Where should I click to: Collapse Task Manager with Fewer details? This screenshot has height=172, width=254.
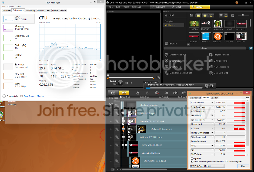click(10, 96)
